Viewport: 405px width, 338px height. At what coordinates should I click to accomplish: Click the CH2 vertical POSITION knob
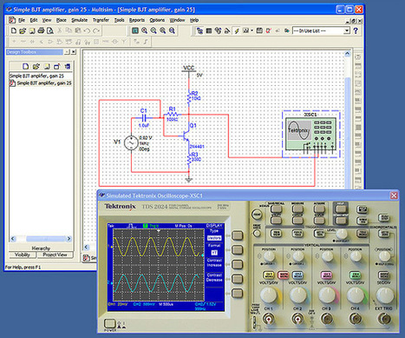pos(297,256)
